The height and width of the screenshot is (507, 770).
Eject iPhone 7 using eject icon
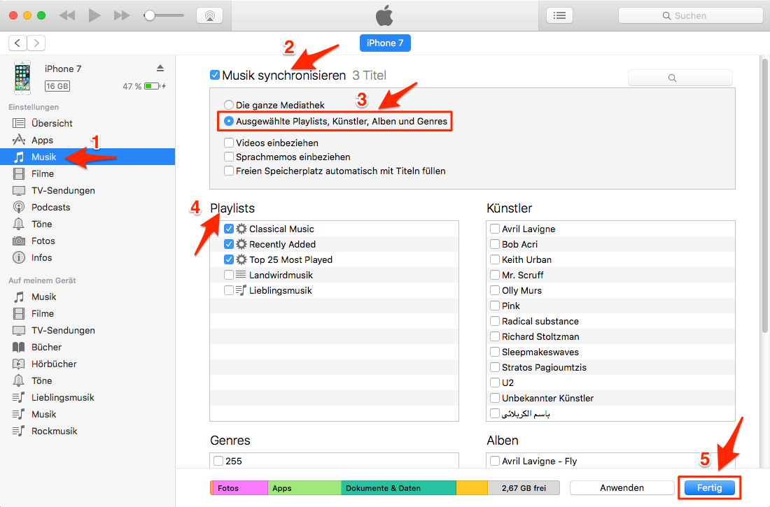pyautogui.click(x=160, y=68)
